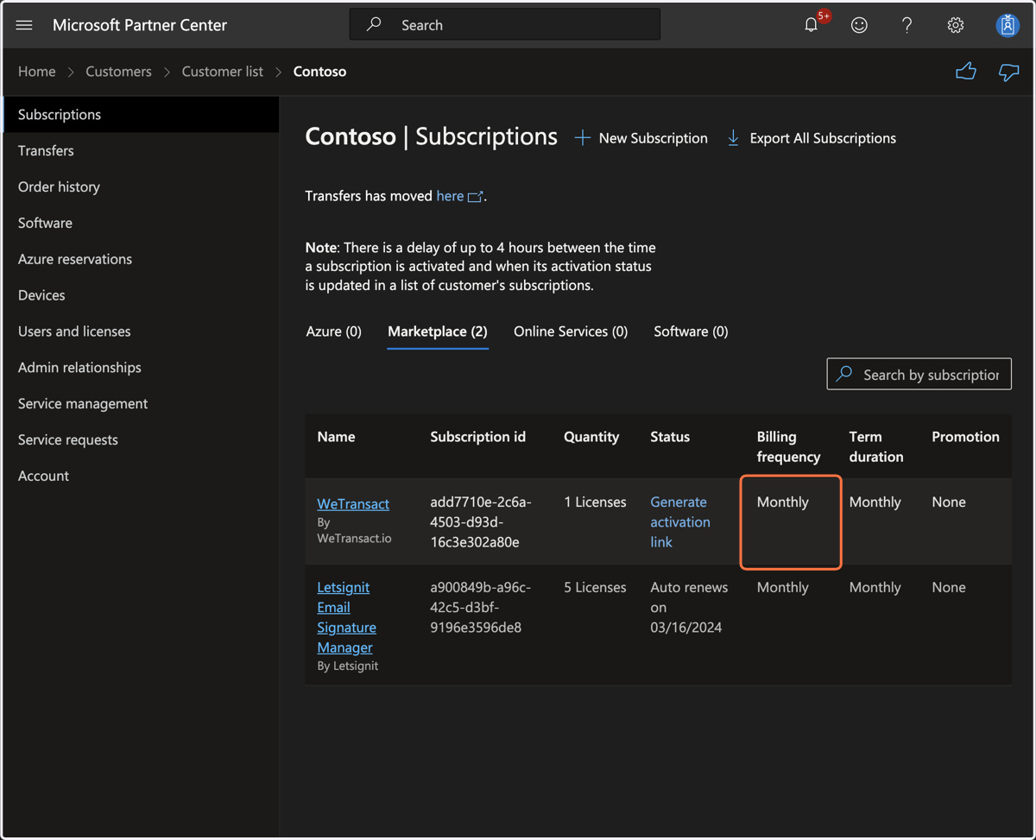The width and height of the screenshot is (1036, 840).
Task: Select Subscriptions in the sidebar
Action: [141, 114]
